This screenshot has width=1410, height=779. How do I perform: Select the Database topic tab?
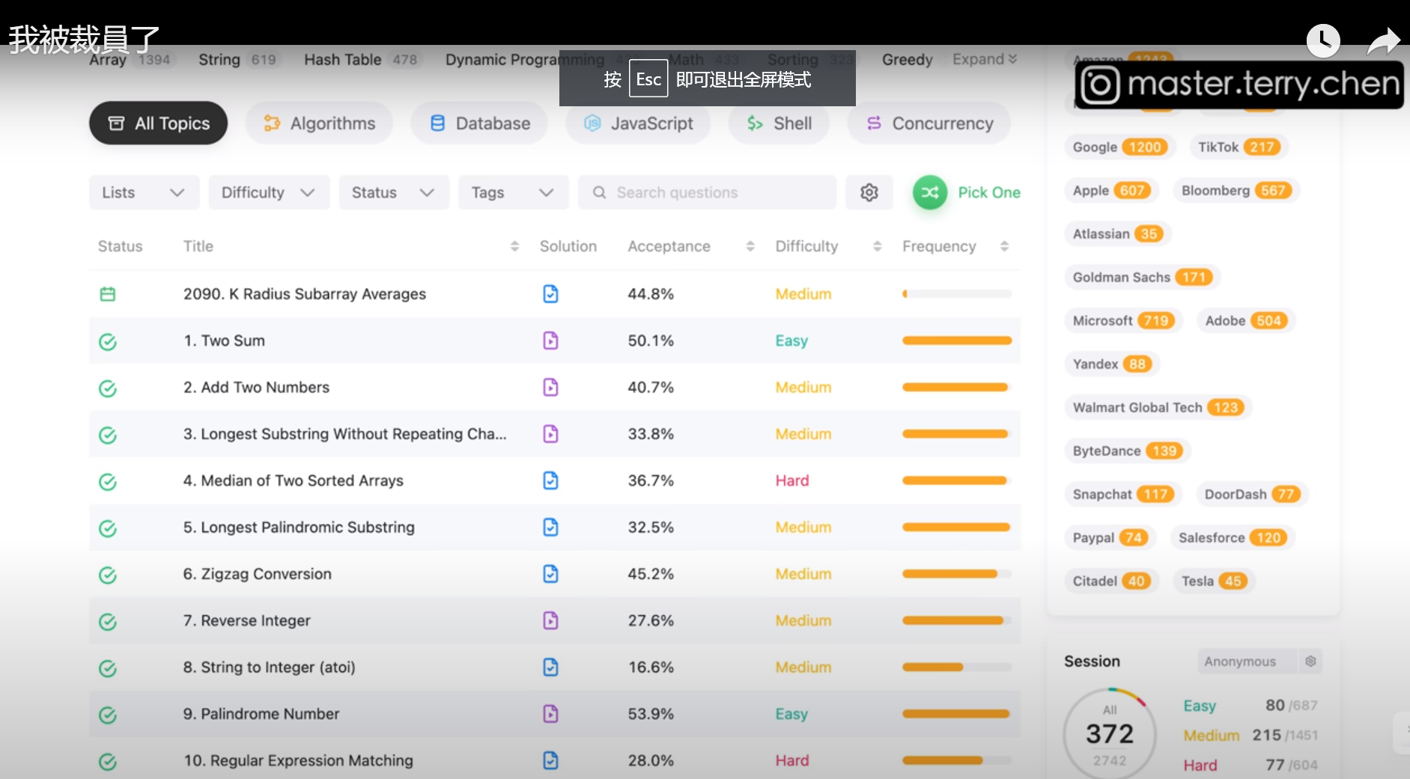[x=479, y=123]
